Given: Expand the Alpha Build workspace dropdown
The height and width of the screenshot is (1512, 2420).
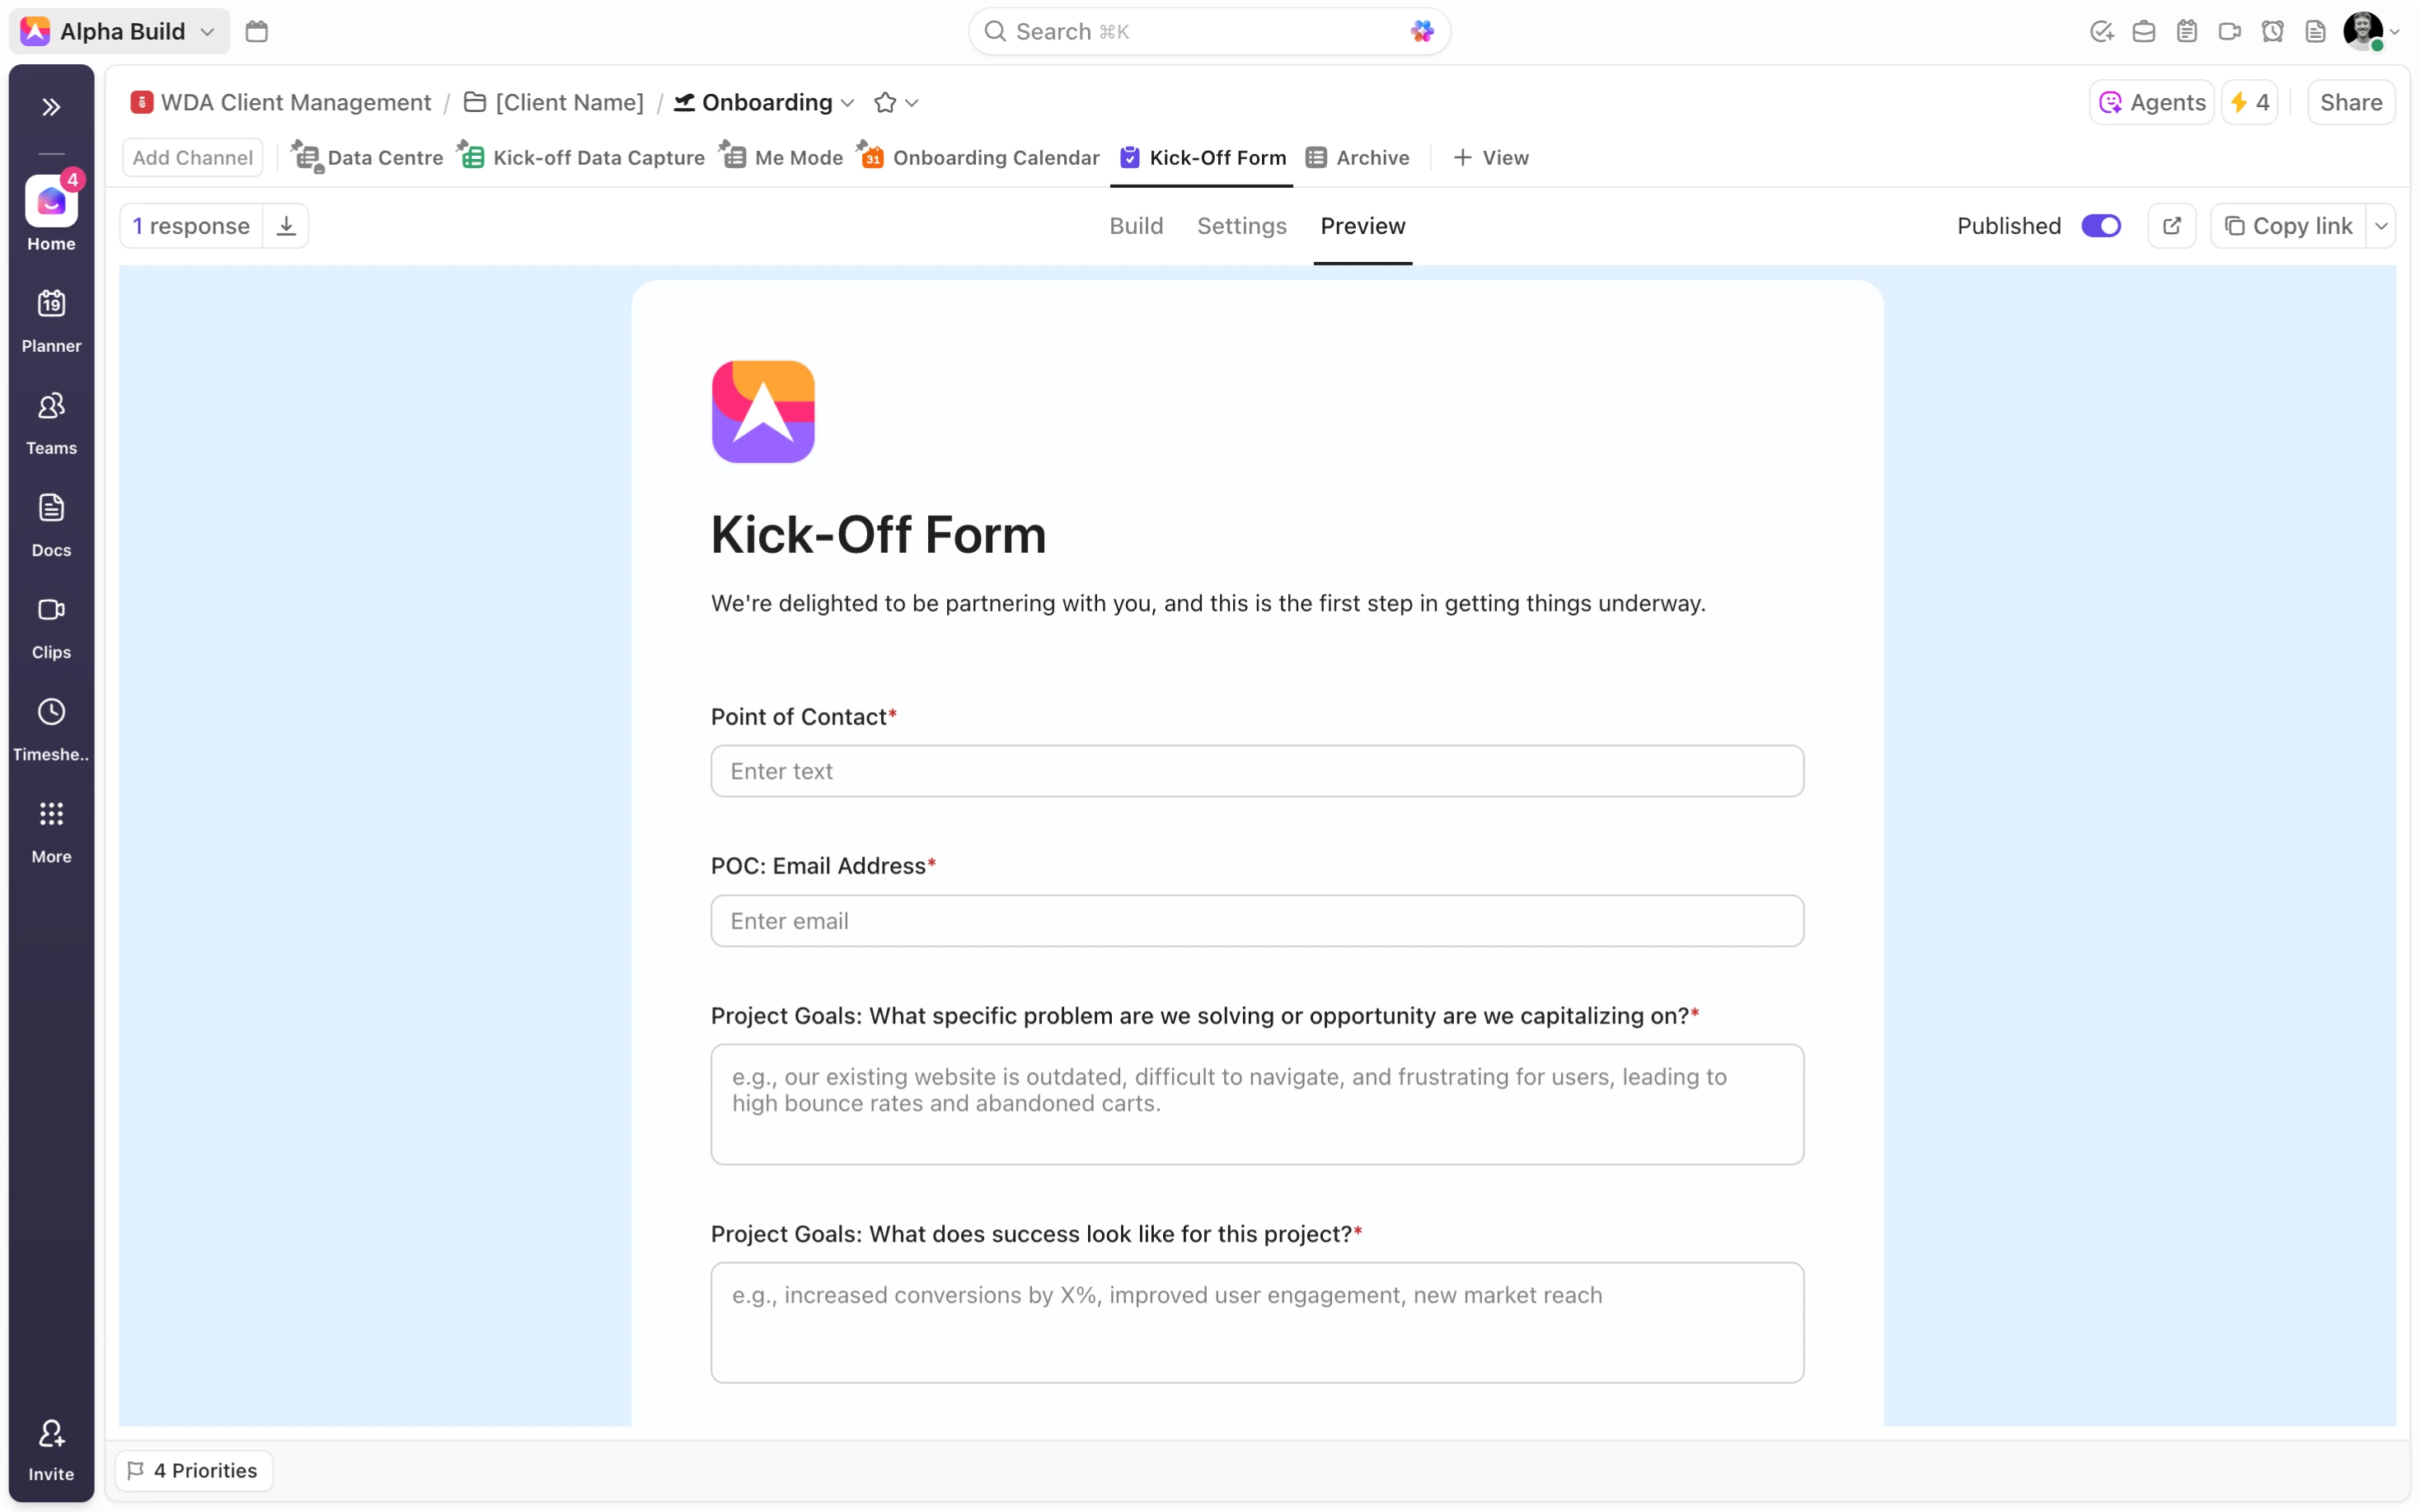Looking at the screenshot, I should [x=208, y=31].
